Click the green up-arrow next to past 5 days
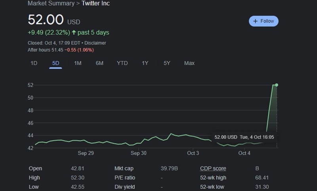 pos(74,32)
